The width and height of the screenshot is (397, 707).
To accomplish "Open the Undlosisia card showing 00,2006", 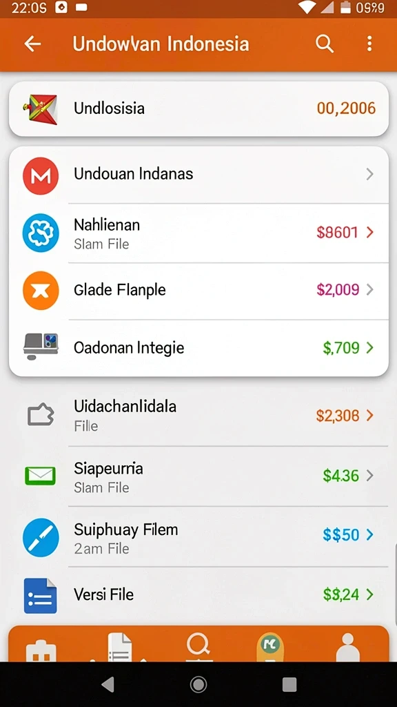I will [198, 108].
